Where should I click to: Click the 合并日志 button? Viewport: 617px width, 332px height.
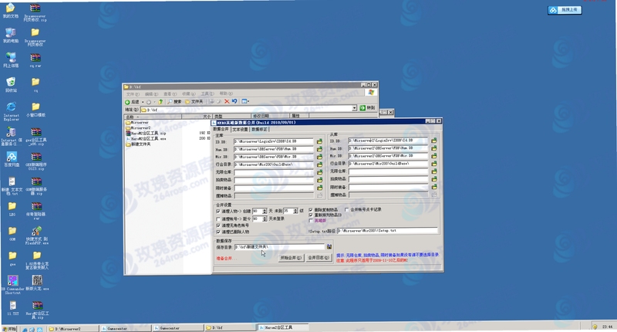click(x=319, y=258)
